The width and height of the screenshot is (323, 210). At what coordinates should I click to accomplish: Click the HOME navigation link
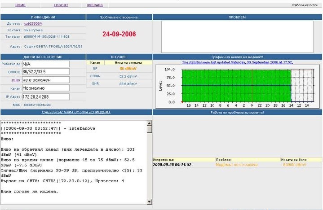[20, 5]
